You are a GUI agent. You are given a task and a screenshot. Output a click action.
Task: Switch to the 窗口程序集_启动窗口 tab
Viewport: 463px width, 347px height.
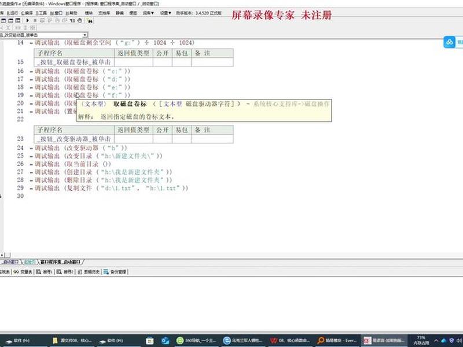[60, 262]
